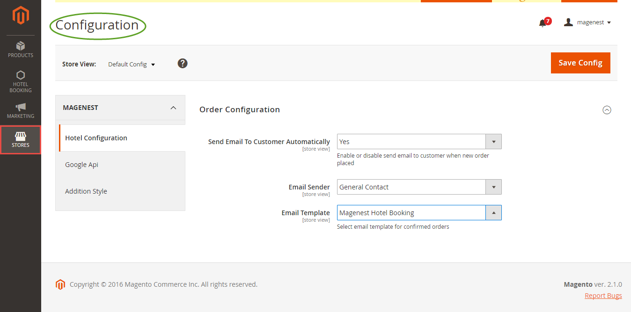Click the Configuration page title
This screenshot has width=631, height=312.
tap(97, 25)
